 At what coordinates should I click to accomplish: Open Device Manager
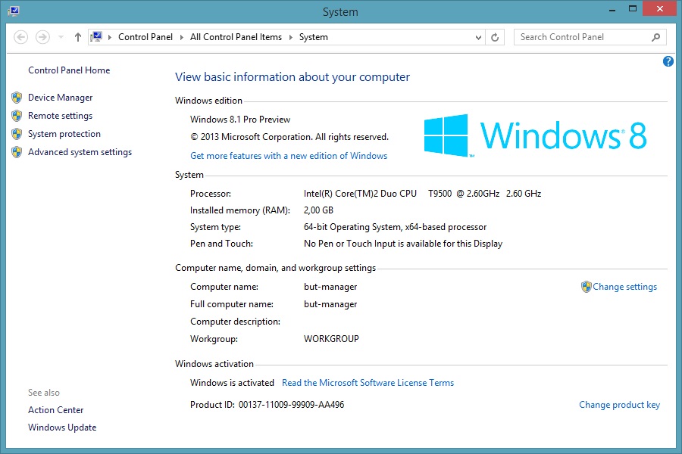tap(60, 98)
